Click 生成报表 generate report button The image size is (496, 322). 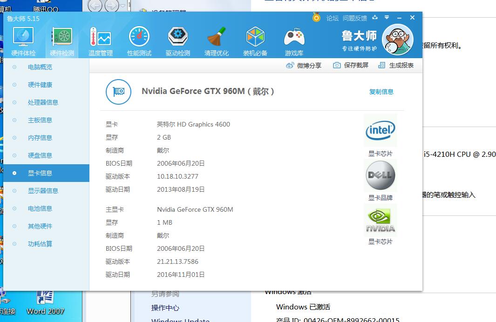(396, 66)
